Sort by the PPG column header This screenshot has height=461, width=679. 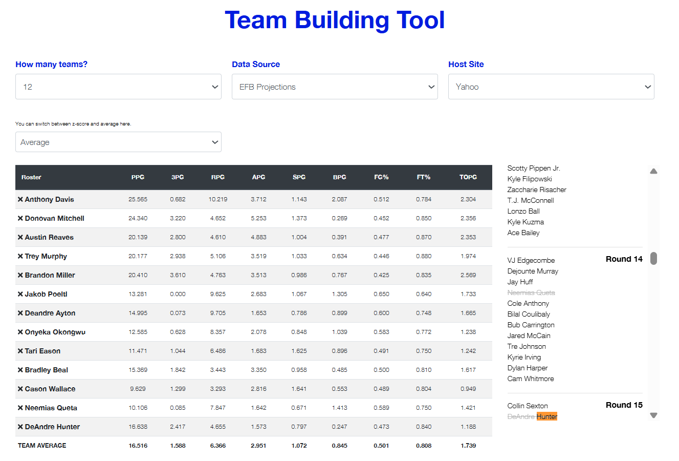[138, 177]
